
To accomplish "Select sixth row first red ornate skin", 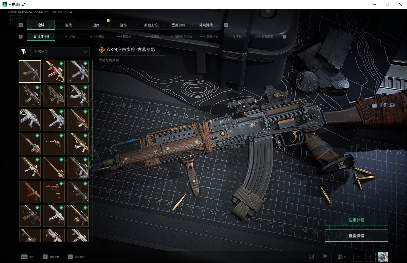I will coord(30,192).
